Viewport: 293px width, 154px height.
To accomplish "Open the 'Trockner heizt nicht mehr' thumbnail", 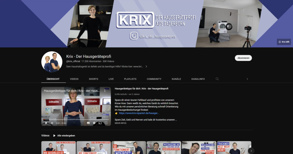I will point(234,148).
